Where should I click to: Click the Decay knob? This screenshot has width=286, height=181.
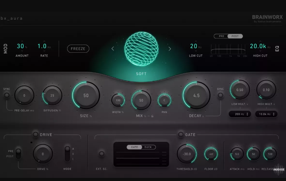click(x=196, y=95)
